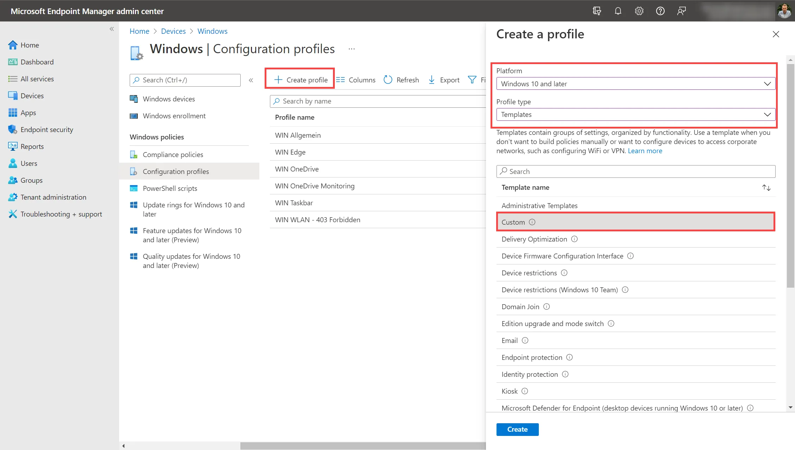This screenshot has height=450, width=795.
Task: Focus the Search by name field
Action: [x=378, y=101]
